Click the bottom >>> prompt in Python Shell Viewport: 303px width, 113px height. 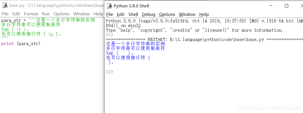click(110, 72)
